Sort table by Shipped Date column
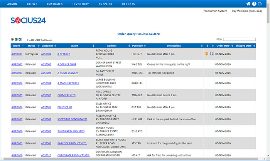The height and width of the screenshot is (161, 270). coord(245,46)
